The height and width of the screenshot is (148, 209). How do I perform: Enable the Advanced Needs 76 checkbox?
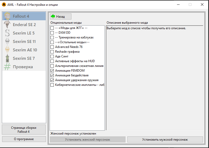coord(52,47)
